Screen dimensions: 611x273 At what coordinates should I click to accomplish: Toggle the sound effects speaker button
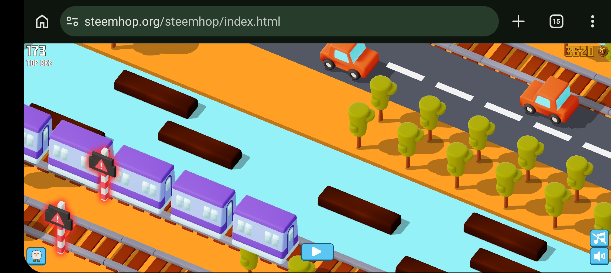pos(599,256)
